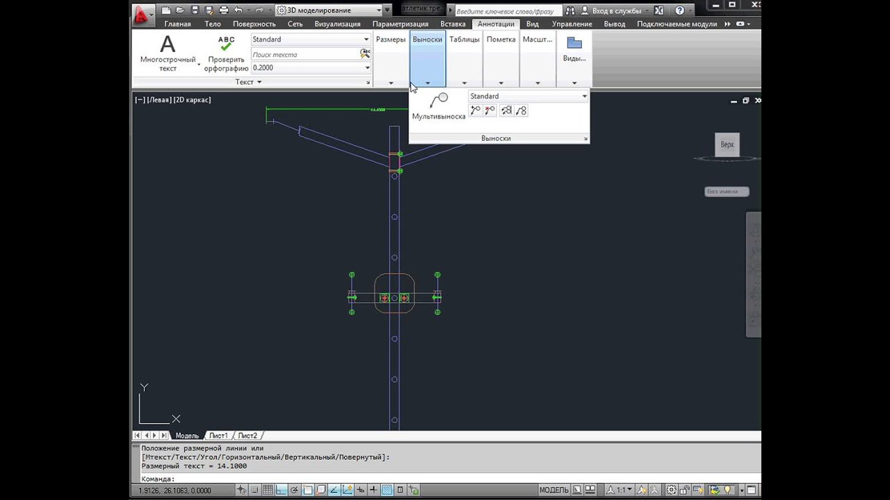Click the Plot printer icon

[224, 10]
